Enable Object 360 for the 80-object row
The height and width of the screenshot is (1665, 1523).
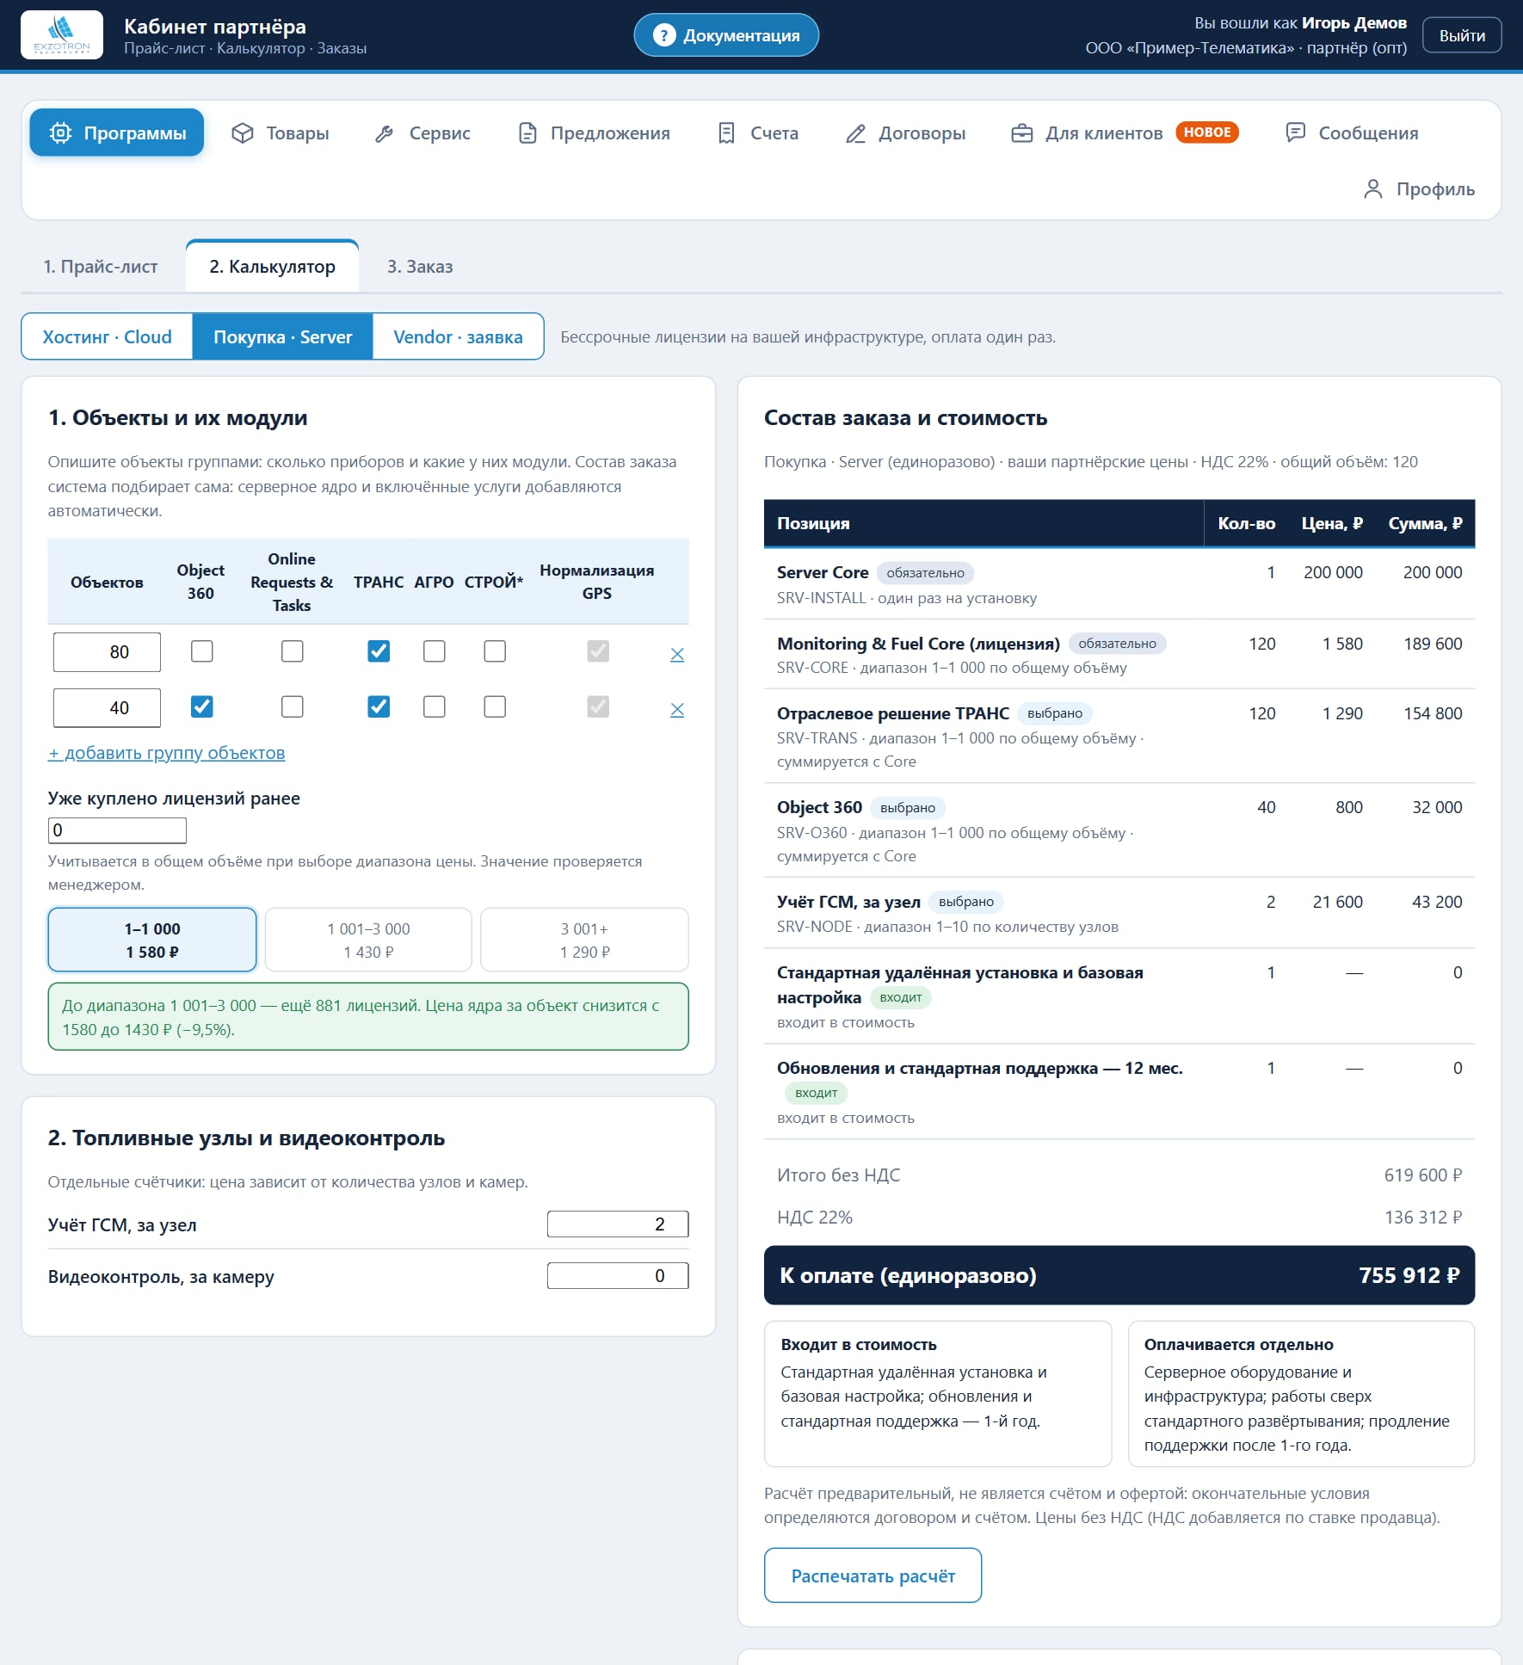pos(201,651)
